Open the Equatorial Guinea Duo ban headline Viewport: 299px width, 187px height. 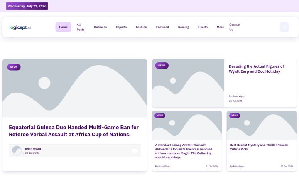74,131
